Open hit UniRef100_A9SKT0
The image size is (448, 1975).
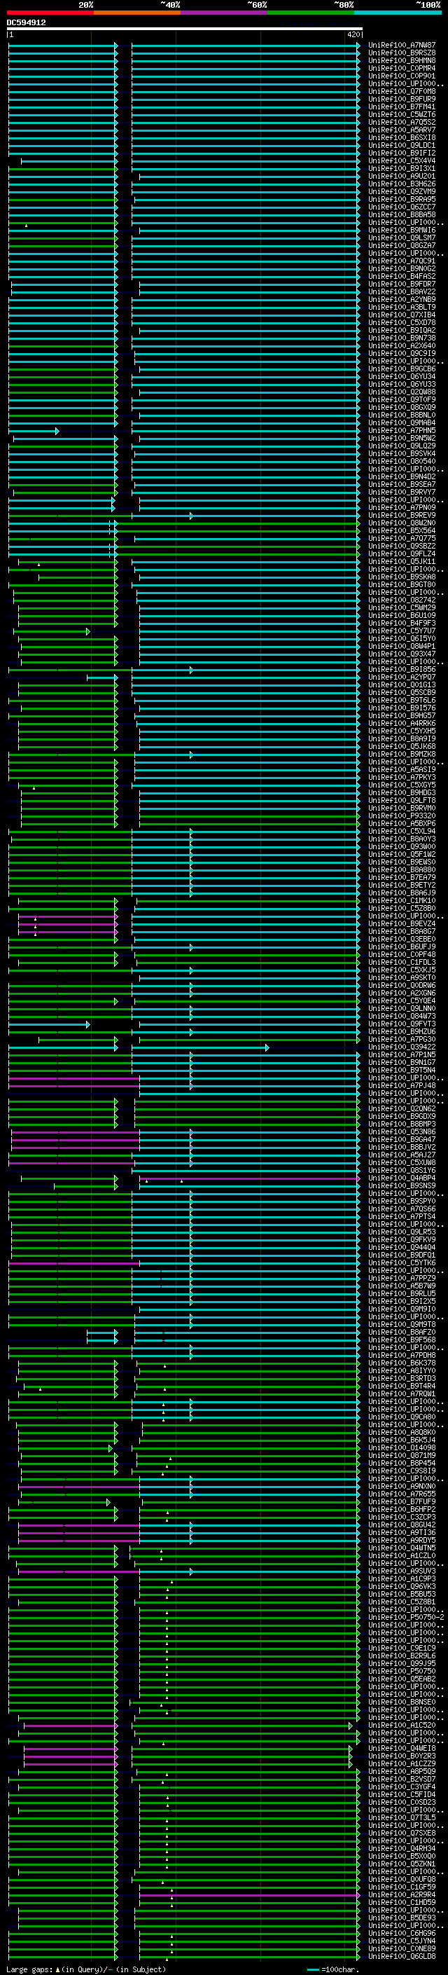click(401, 977)
